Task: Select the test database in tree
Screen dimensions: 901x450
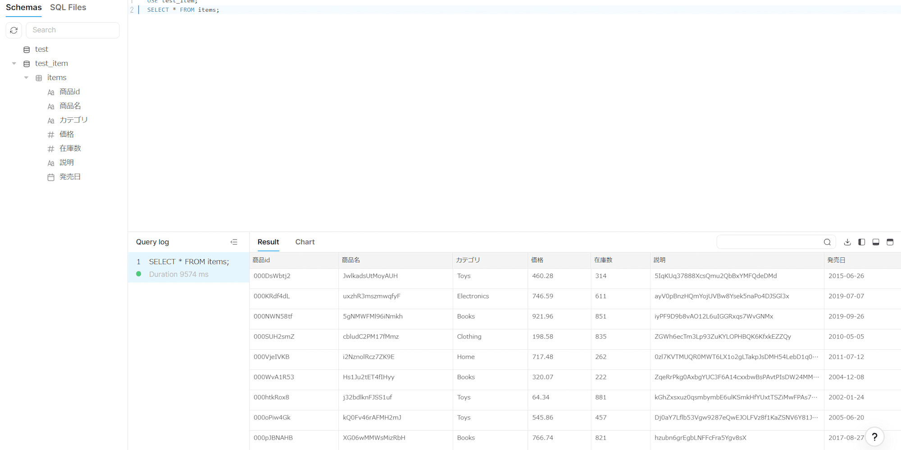Action: [41, 49]
